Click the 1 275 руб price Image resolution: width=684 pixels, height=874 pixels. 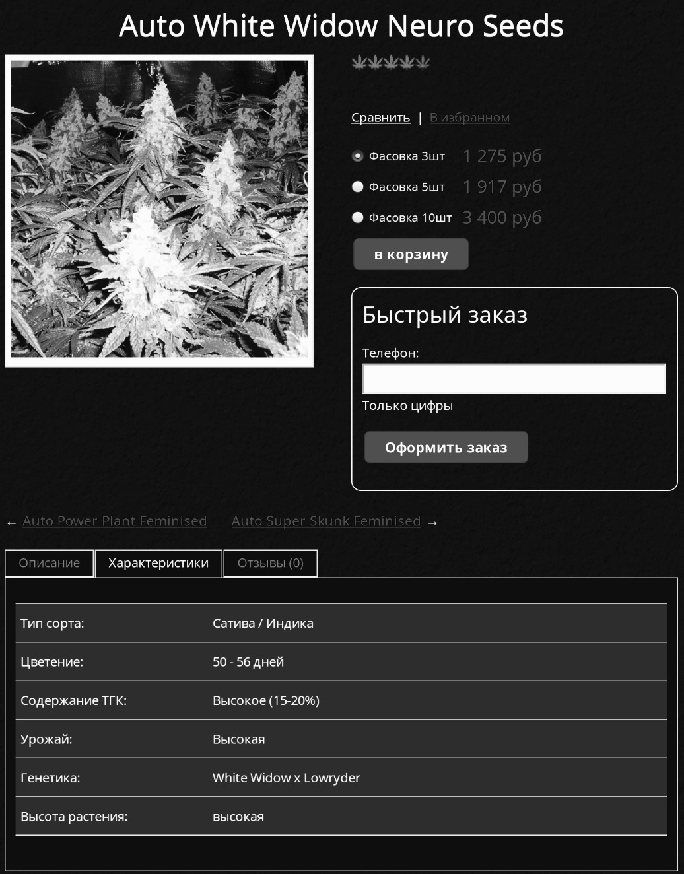(502, 156)
